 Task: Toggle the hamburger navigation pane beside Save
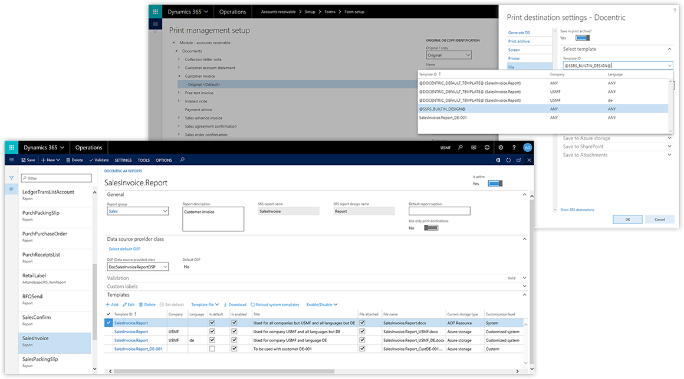click(12, 160)
